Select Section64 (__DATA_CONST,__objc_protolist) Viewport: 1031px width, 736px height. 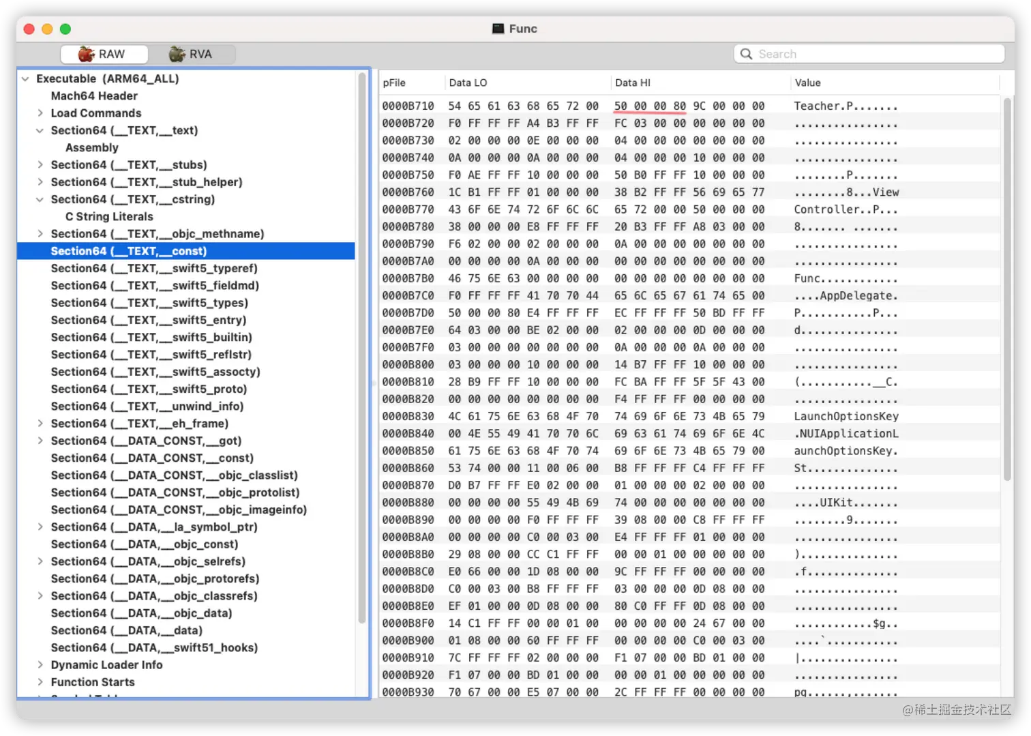point(175,492)
